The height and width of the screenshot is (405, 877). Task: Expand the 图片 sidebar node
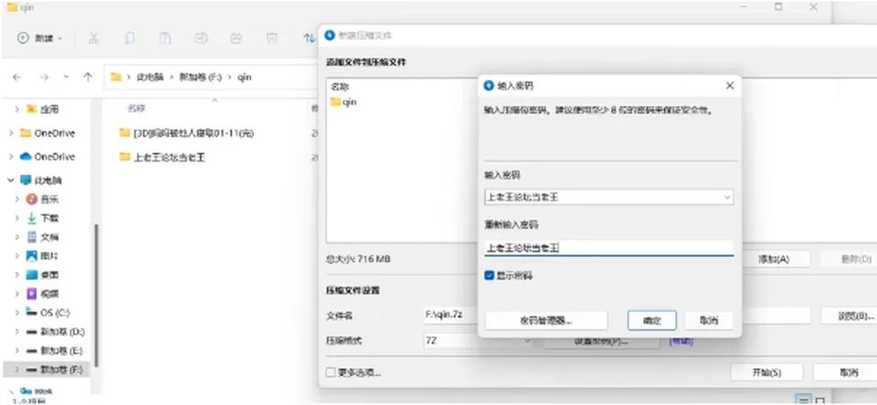17,255
